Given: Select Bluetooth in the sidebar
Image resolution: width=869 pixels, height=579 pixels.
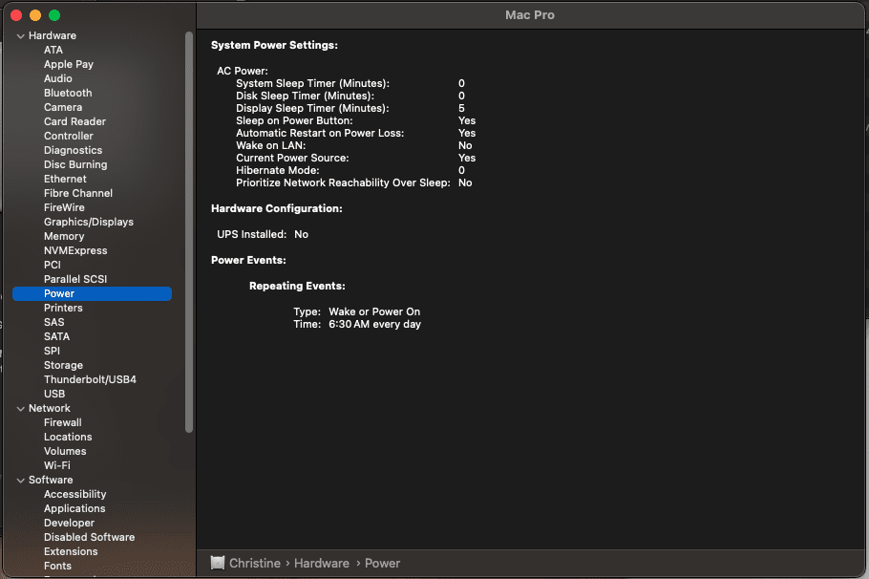Looking at the screenshot, I should 68,93.
